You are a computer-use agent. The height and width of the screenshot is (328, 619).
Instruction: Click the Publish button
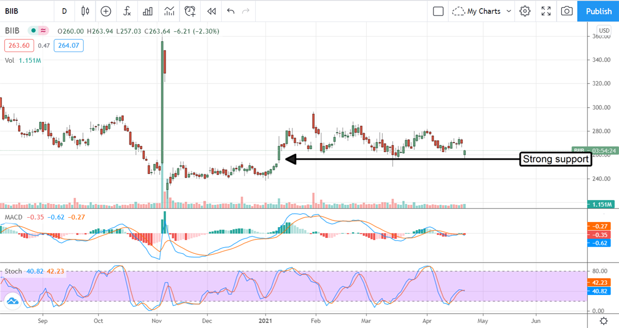click(598, 11)
